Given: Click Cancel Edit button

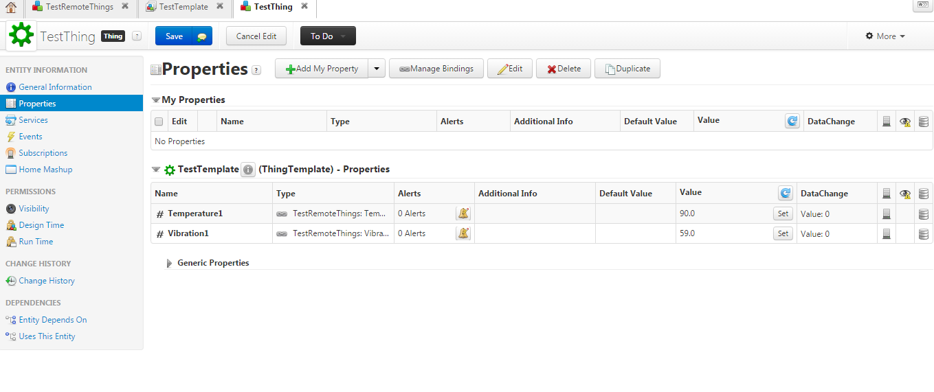Looking at the screenshot, I should coord(256,36).
